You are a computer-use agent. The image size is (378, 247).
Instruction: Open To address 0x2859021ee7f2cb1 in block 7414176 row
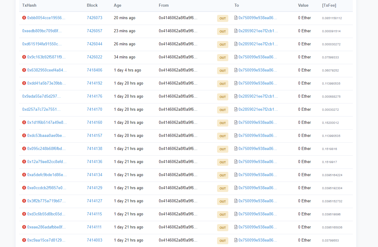coord(258,96)
